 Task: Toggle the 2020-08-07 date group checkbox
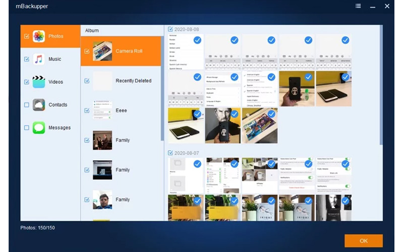[x=170, y=153]
